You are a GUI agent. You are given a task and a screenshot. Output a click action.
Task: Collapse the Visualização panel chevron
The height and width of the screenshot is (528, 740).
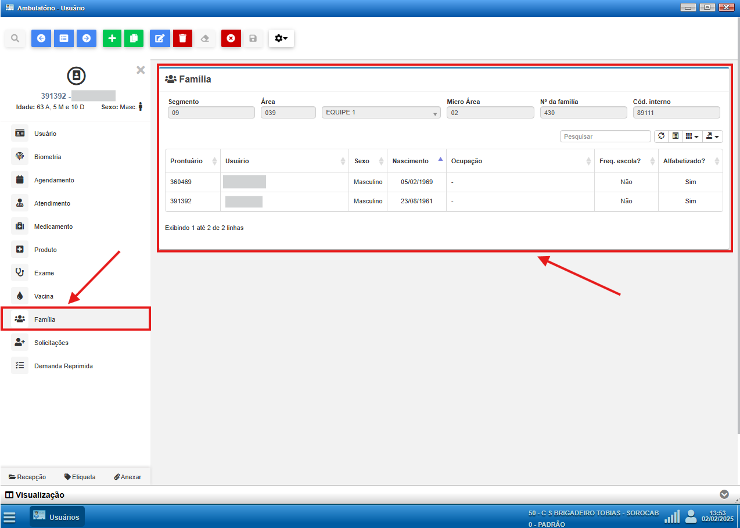point(724,494)
